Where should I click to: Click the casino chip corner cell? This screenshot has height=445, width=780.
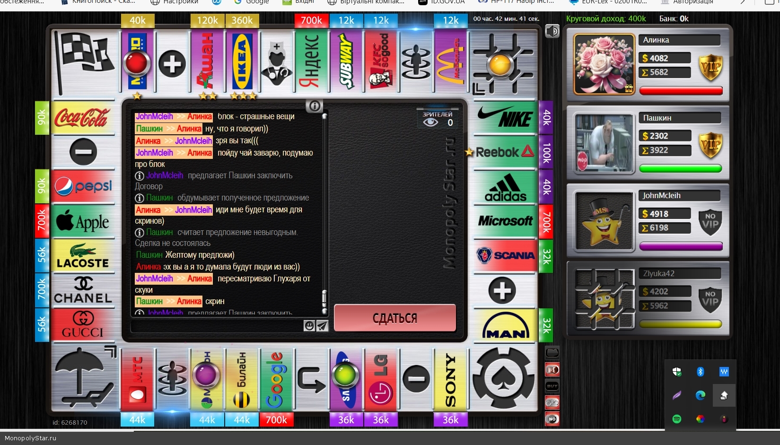[504, 379]
